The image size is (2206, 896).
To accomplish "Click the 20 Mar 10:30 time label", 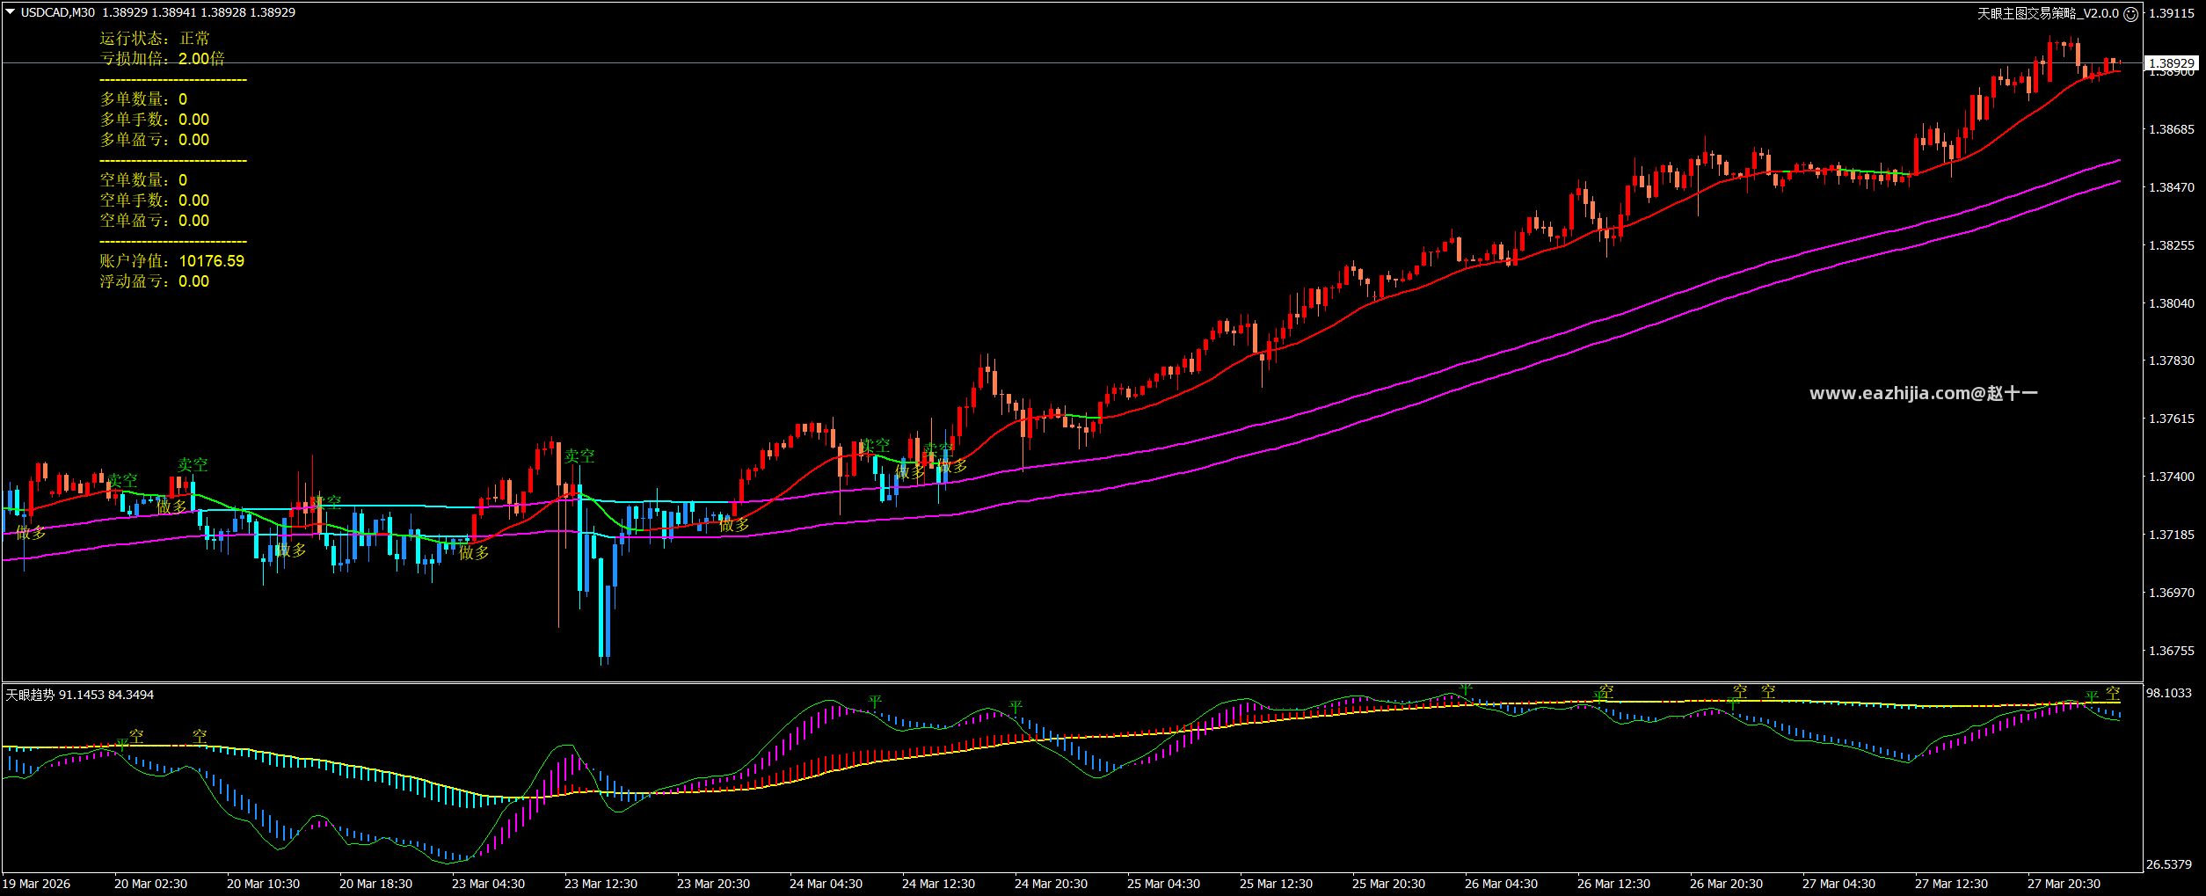I will click(264, 884).
